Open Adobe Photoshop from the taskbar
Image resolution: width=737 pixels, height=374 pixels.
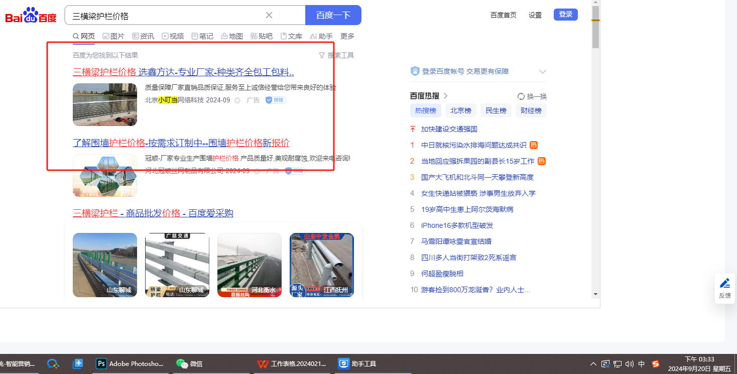click(x=130, y=364)
